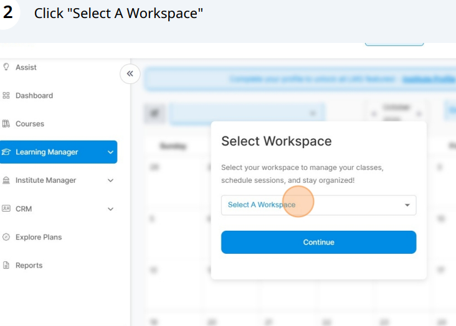Select the Reports menu label
456x326 pixels.
click(29, 266)
